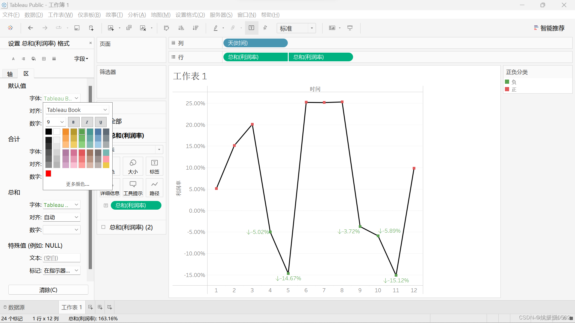Click the presentation mode icon
Screen dimensions: 575x323
click(x=350, y=28)
